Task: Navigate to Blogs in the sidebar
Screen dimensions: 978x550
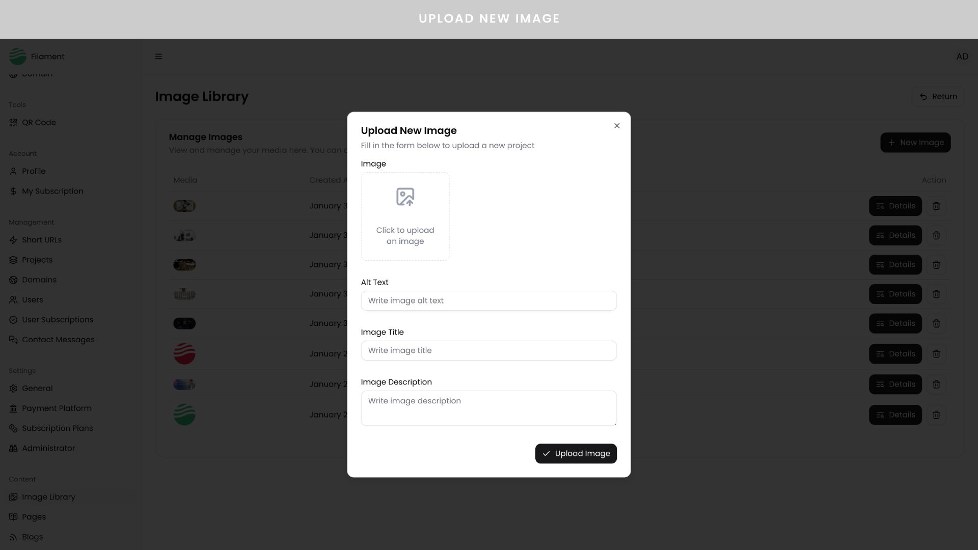Action: [32, 537]
